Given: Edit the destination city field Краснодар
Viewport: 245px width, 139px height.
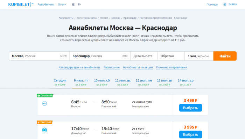Looking at the screenshot, I should coord(100,56).
